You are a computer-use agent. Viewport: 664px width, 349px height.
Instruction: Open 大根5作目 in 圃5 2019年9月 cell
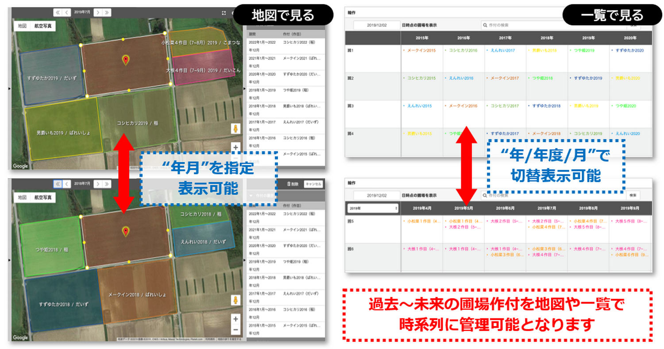click(x=630, y=221)
